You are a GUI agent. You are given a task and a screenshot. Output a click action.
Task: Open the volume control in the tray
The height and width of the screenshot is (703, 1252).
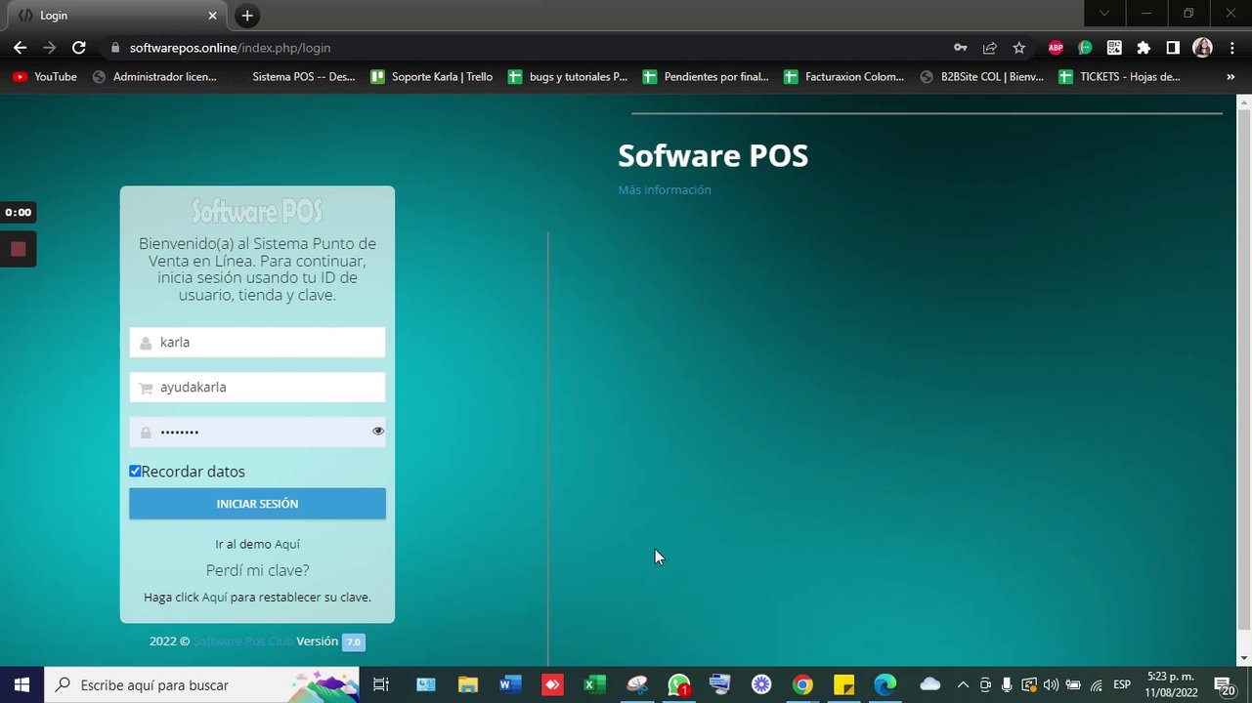click(x=1051, y=684)
